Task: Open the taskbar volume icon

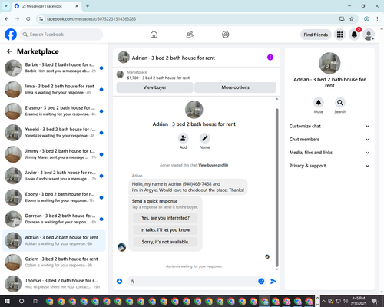Action: tap(345, 301)
